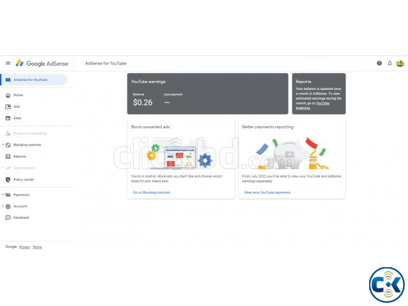Open the Privacy footer link
This screenshot has width=408, height=306.
tap(25, 247)
